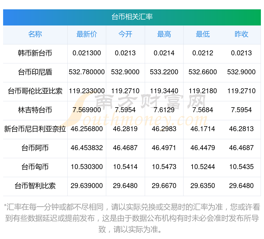Click the 台币阿币 row label
Screen dimensions: 264x239
35,148
